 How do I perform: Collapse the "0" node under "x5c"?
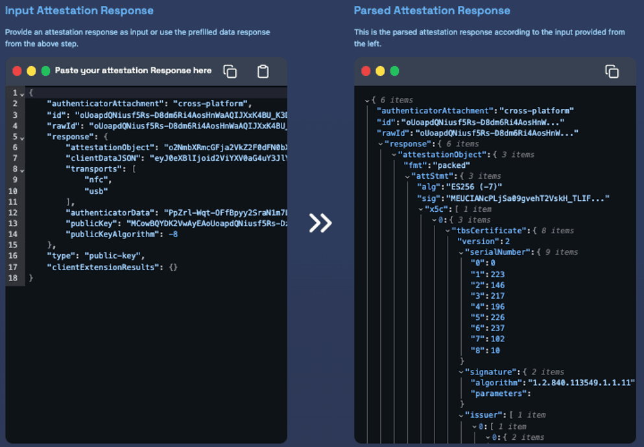434,220
